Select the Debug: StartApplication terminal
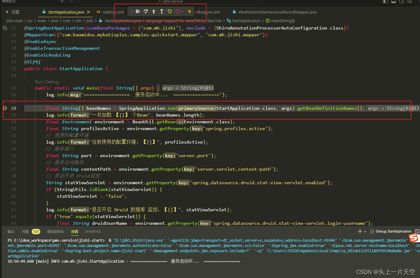Viewport: 420px width, 278px height. click(x=390, y=231)
